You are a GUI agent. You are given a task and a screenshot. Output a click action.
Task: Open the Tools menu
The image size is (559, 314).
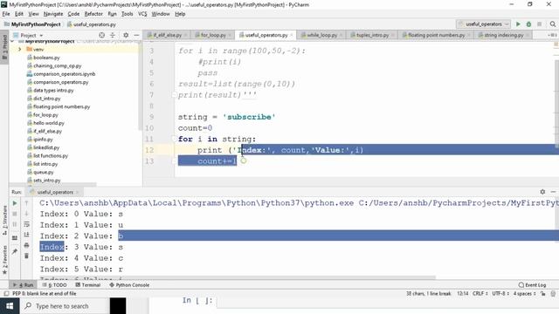tap(127, 14)
